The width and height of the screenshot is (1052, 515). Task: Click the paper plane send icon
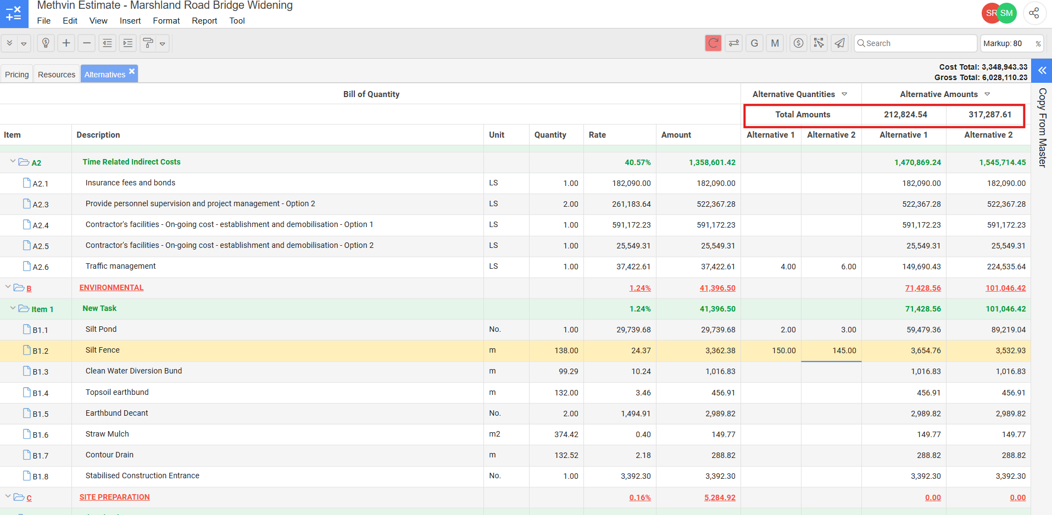coord(839,43)
